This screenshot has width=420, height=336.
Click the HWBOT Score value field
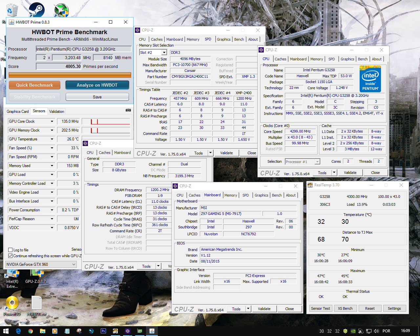59,66
